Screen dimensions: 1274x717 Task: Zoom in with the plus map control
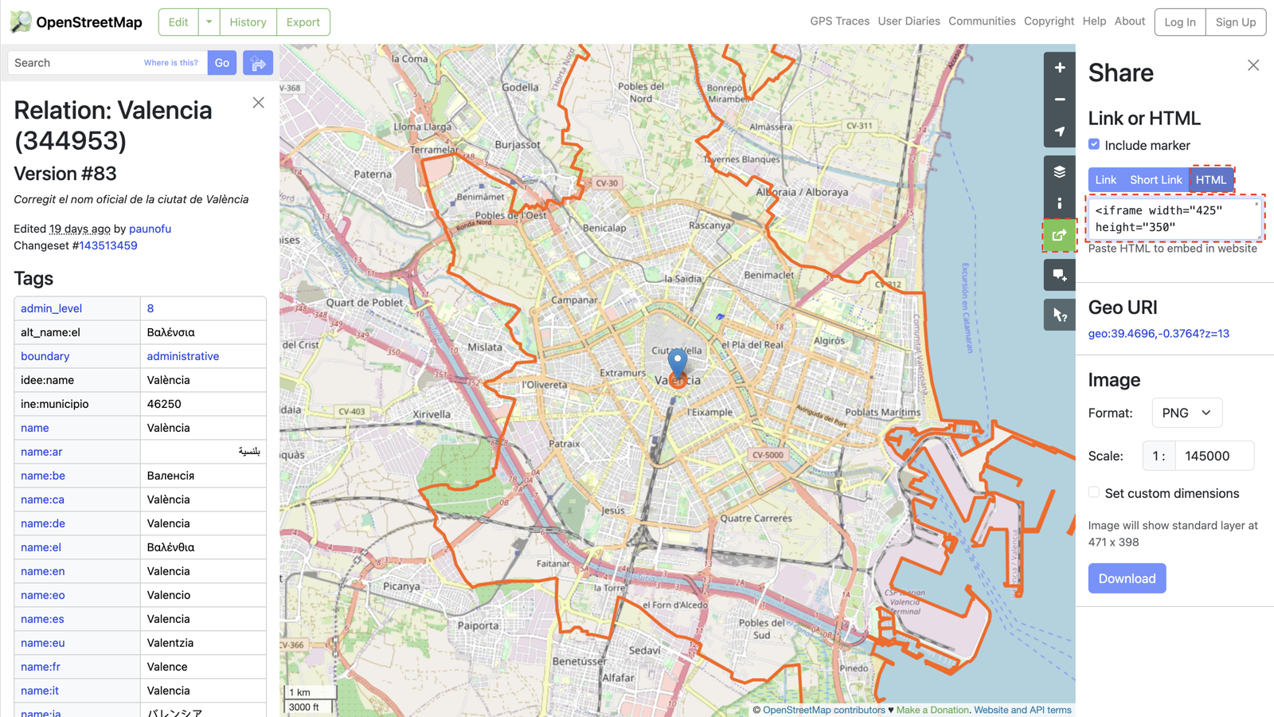pos(1059,68)
